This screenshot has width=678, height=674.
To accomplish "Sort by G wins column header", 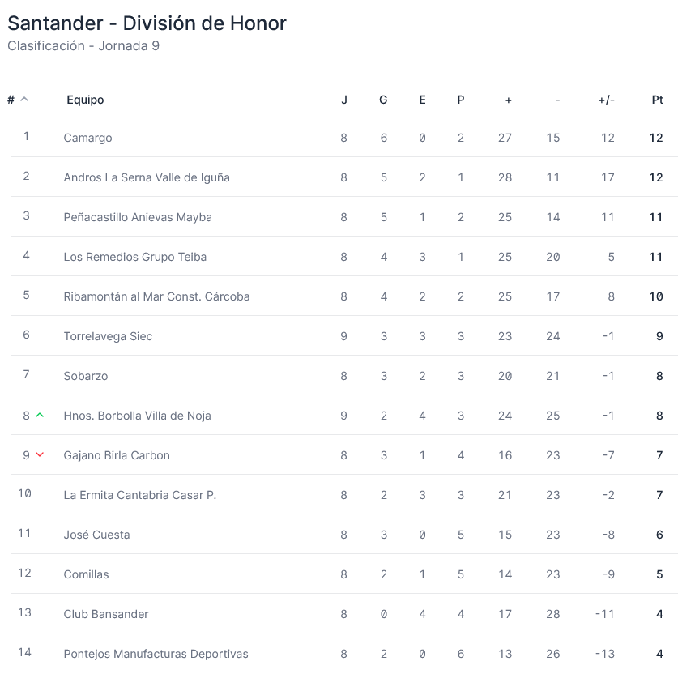I will tap(383, 100).
